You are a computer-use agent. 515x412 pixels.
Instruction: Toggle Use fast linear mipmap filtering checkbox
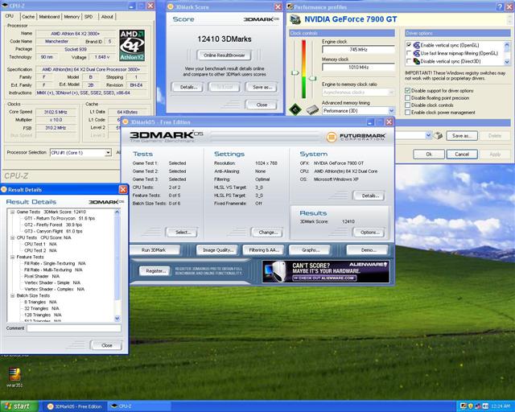coord(409,53)
